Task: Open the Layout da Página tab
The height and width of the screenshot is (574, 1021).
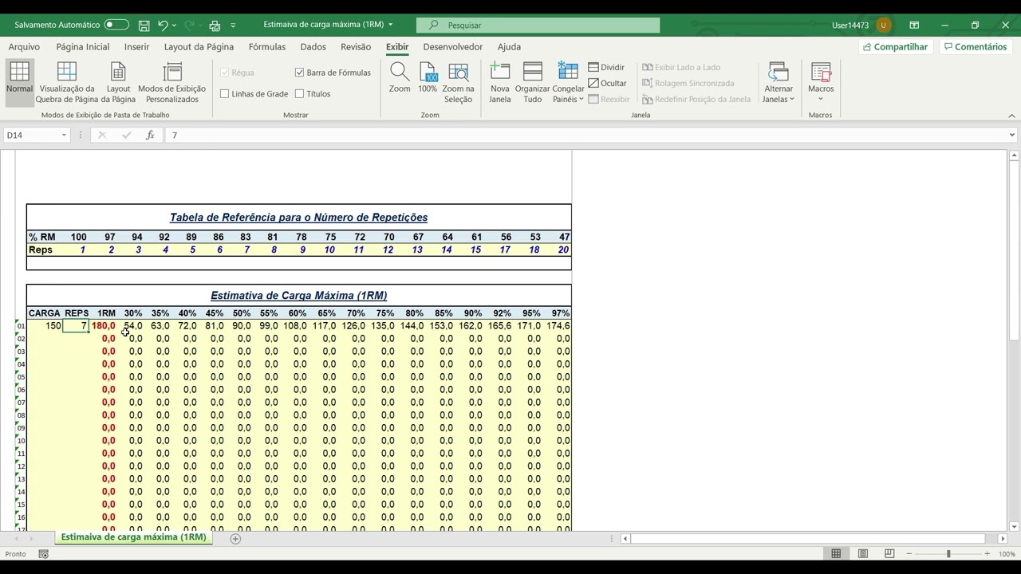Action: coord(199,47)
